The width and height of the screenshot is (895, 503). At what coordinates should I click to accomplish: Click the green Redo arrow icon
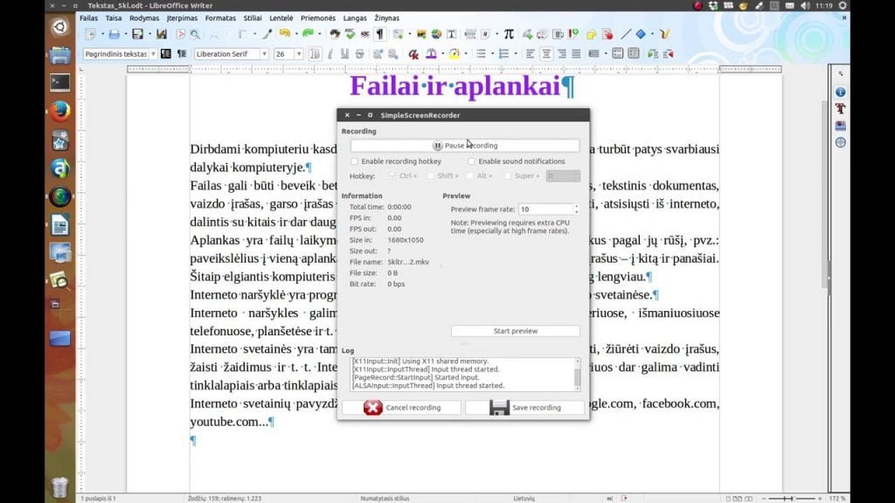pyautogui.click(x=308, y=34)
